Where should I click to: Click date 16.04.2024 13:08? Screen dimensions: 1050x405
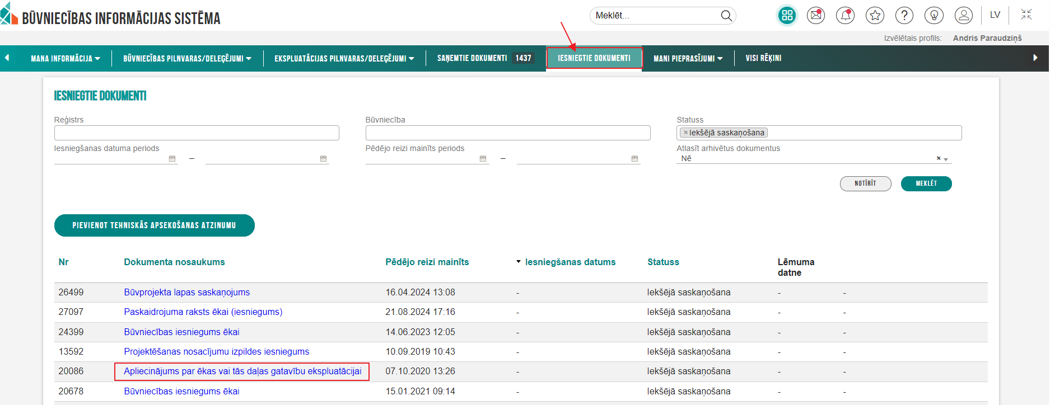point(421,293)
